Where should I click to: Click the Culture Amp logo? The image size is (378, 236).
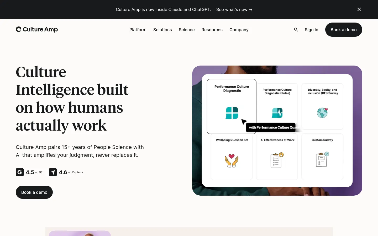coord(37,29)
